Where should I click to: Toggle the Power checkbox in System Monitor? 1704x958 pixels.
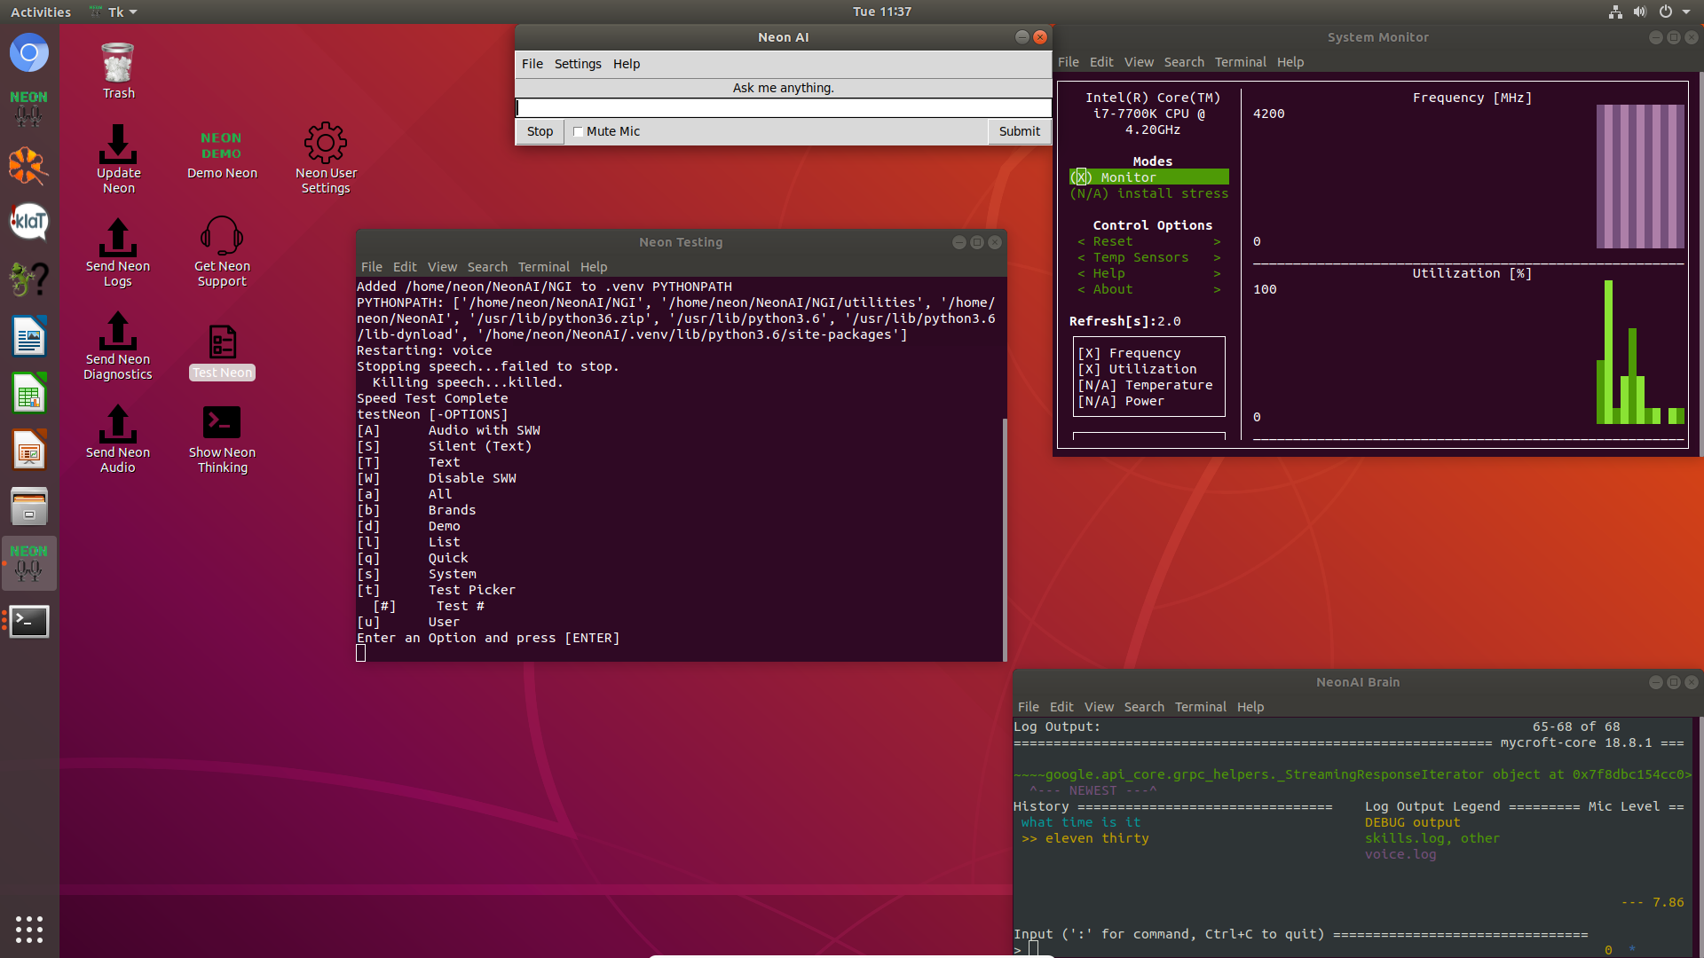coord(1121,401)
